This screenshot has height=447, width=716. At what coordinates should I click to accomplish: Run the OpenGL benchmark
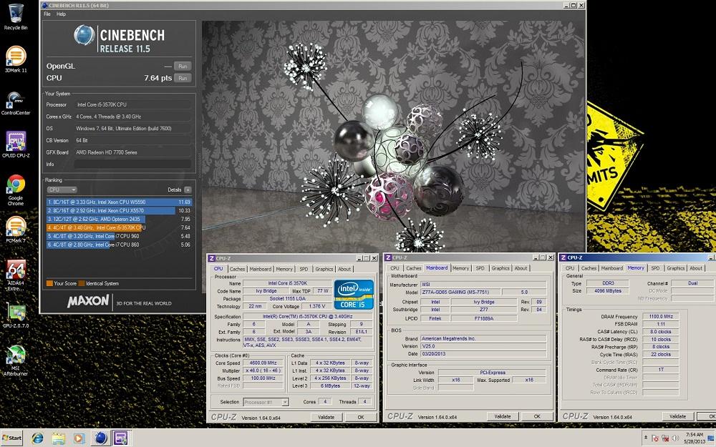coord(183,66)
